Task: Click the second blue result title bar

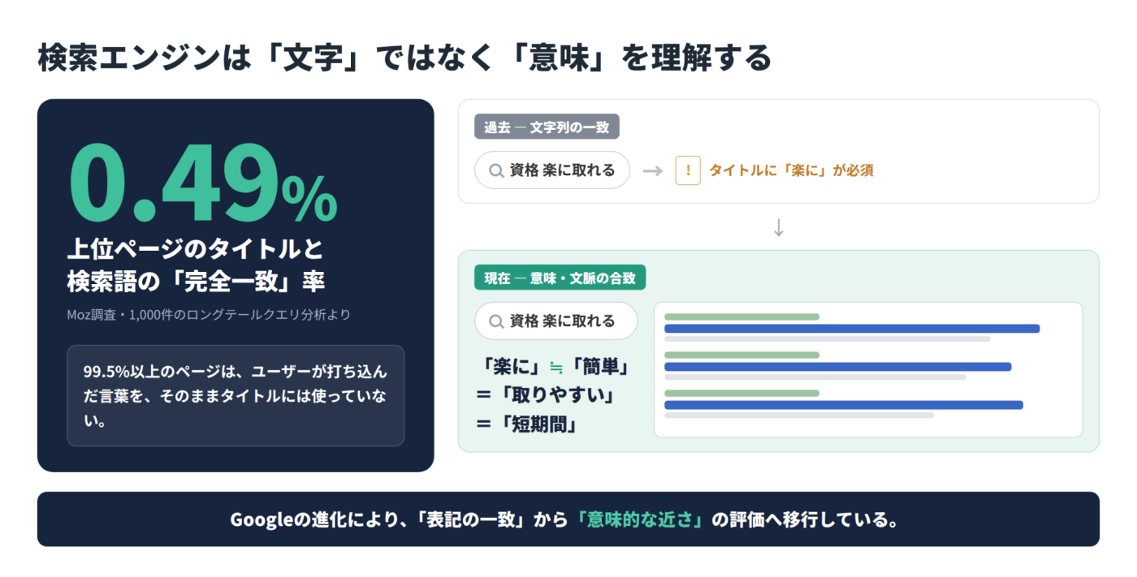Action: pyautogui.click(x=838, y=367)
